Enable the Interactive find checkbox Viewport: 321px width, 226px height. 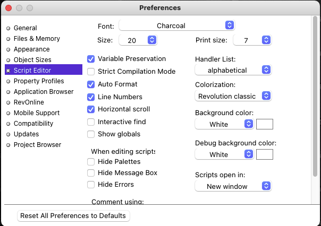coord(91,122)
